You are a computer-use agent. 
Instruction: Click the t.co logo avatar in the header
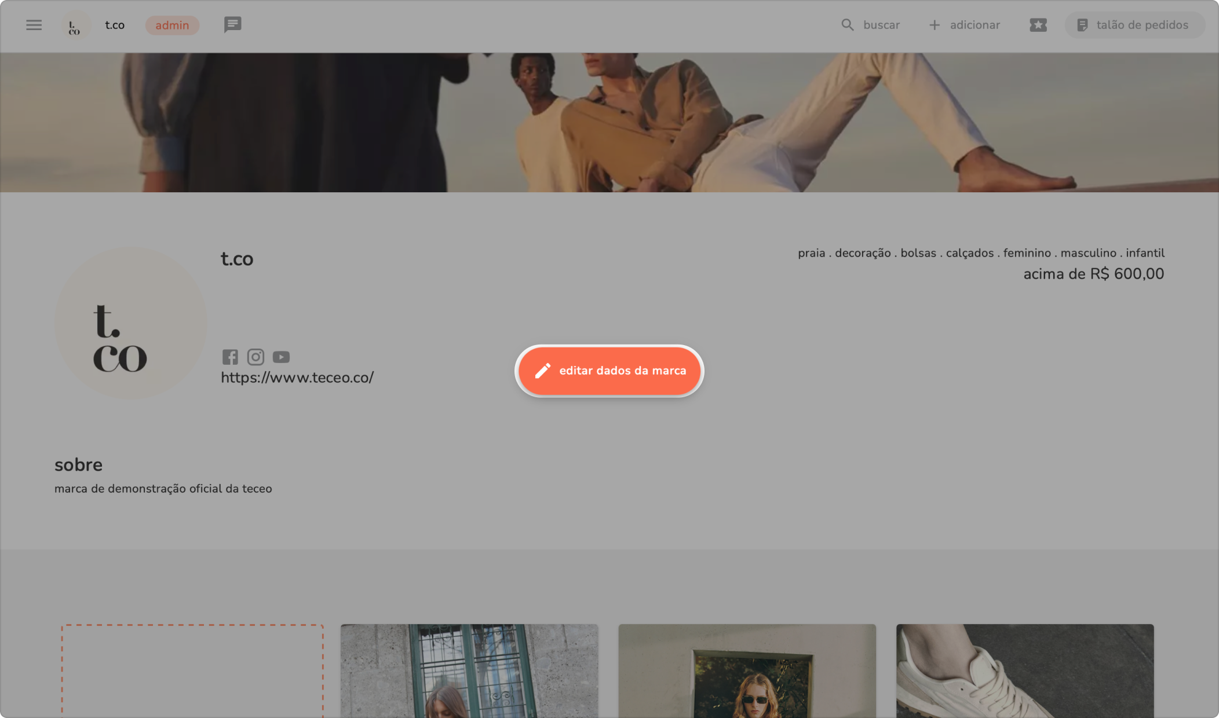75,26
